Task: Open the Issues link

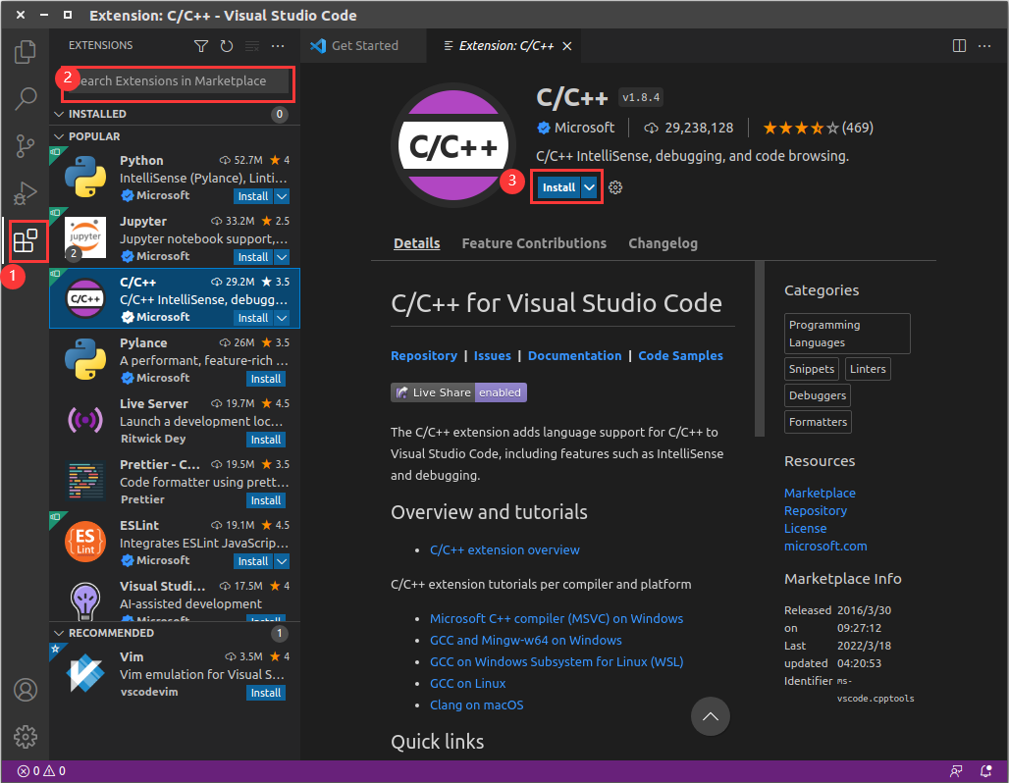Action: tap(493, 356)
